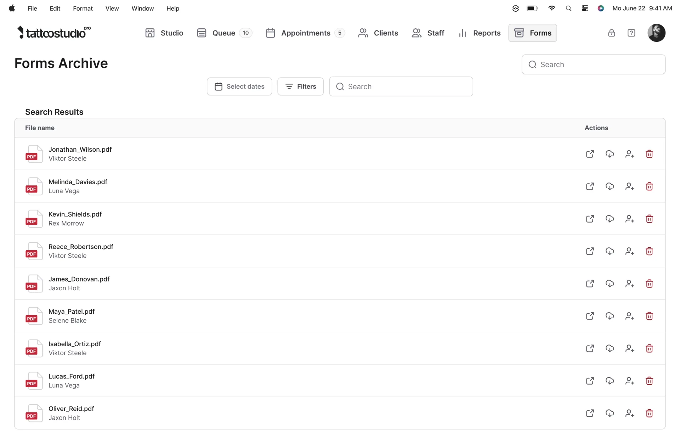Open Melinda_Davies.pdf externally

point(590,186)
